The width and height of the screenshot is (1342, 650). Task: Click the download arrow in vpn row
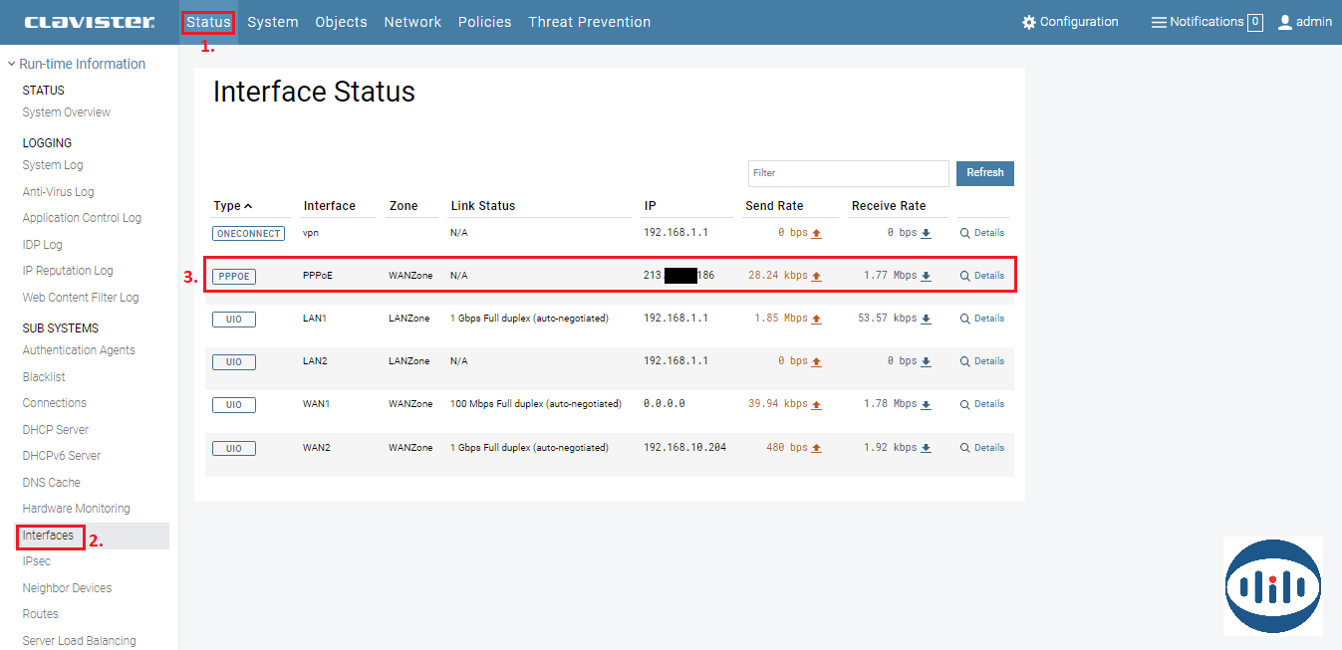926,233
